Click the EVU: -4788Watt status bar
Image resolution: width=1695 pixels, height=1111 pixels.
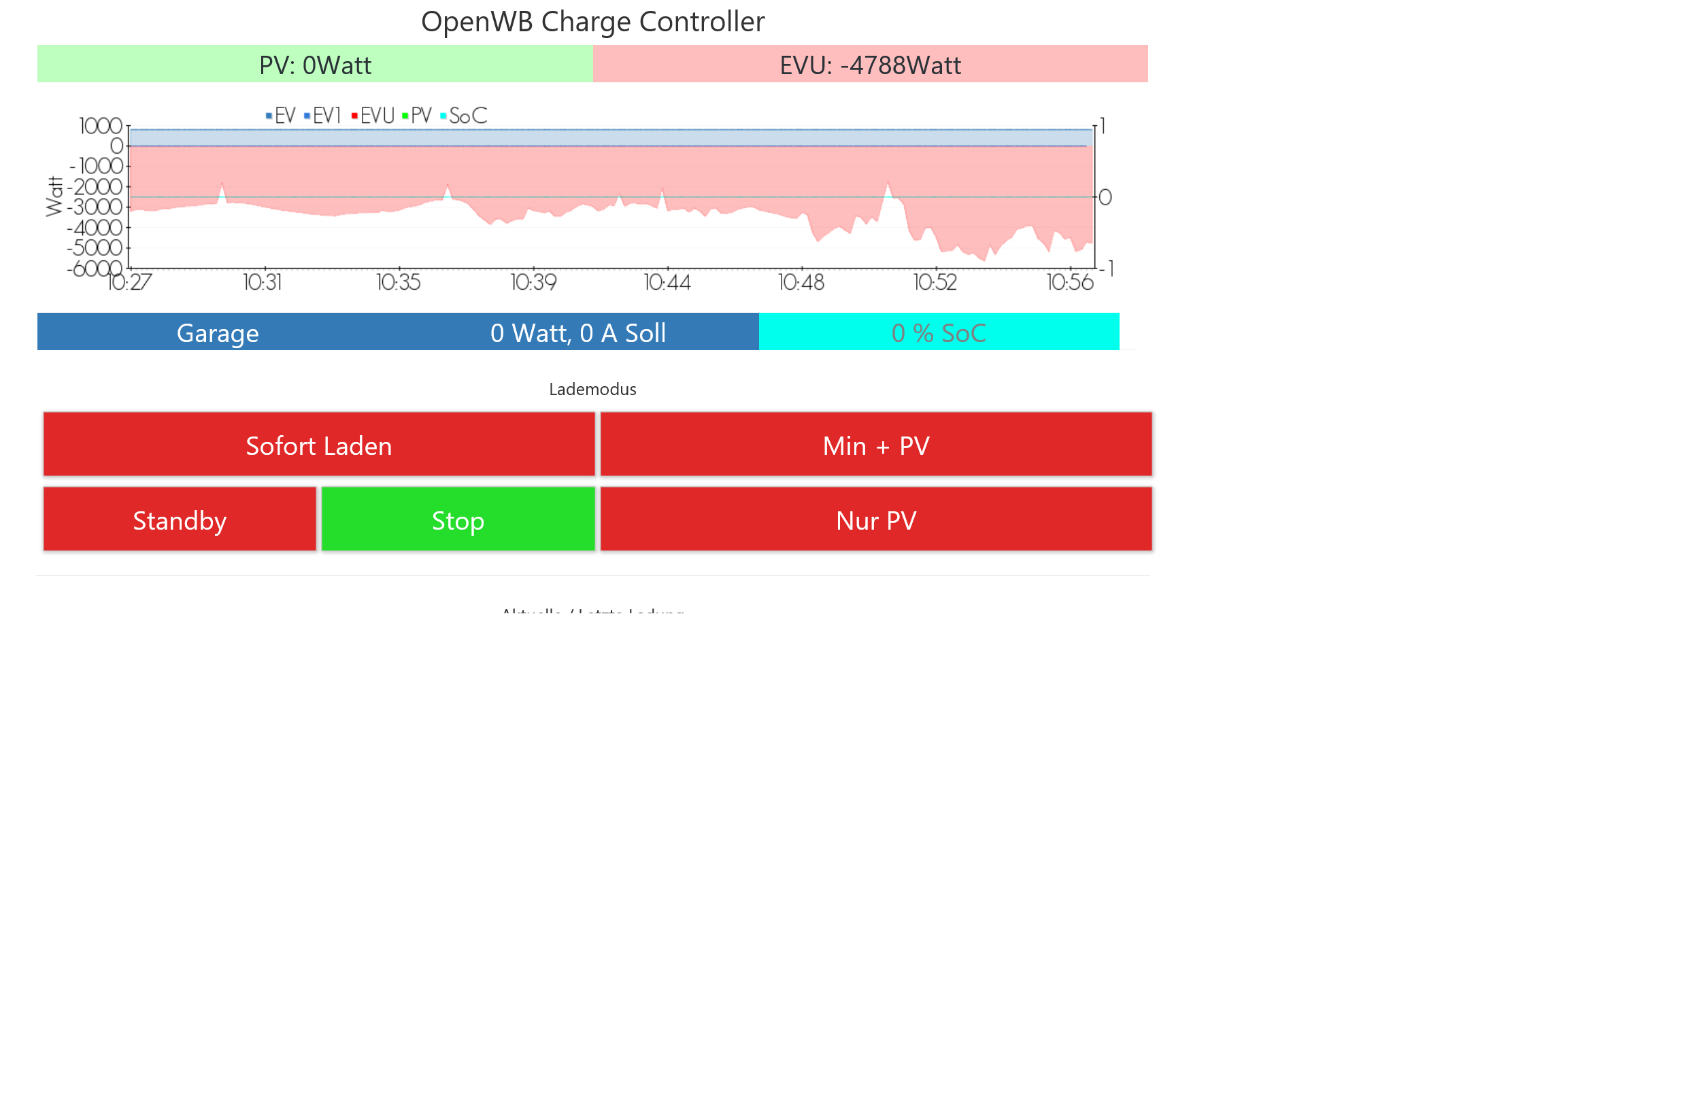tap(869, 65)
